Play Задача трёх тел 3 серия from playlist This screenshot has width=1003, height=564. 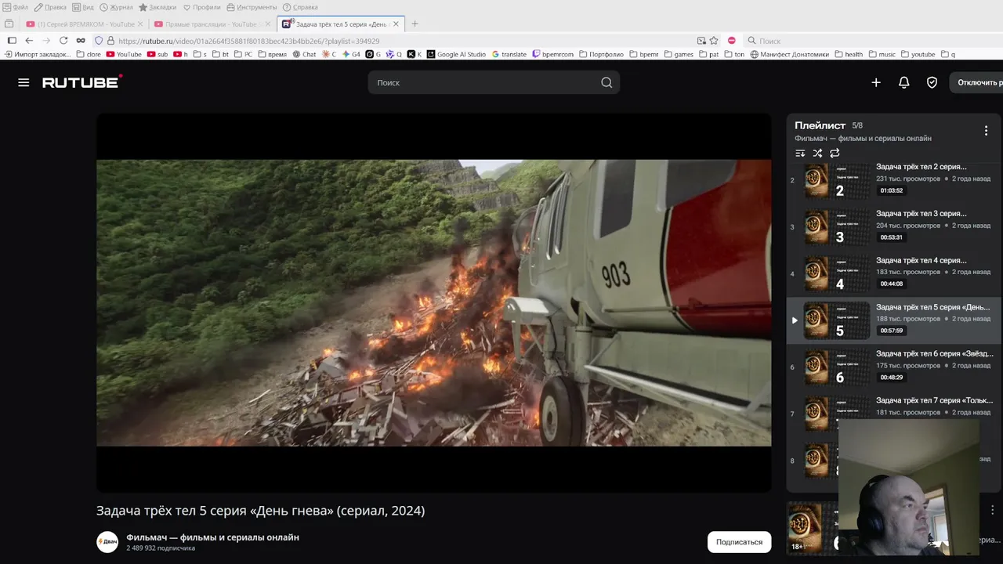(893, 227)
